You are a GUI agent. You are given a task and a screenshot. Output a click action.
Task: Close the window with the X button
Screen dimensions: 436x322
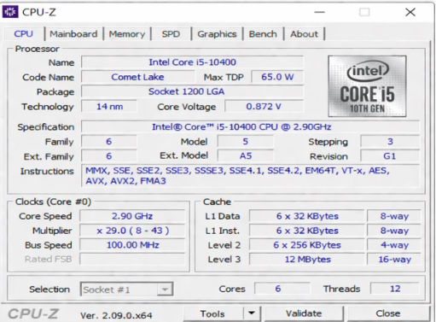[x=410, y=12]
